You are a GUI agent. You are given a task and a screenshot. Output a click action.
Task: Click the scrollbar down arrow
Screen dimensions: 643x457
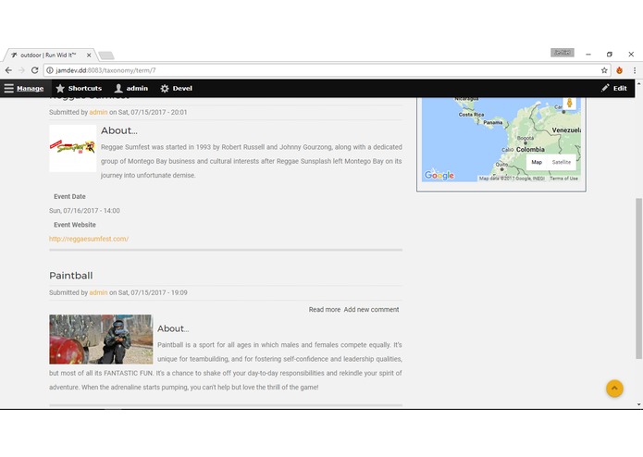639,404
